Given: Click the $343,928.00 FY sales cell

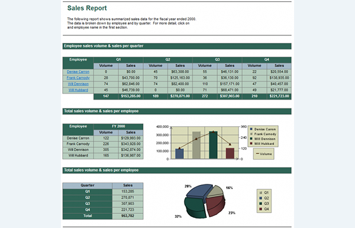Looking at the screenshot, I should [x=131, y=144].
